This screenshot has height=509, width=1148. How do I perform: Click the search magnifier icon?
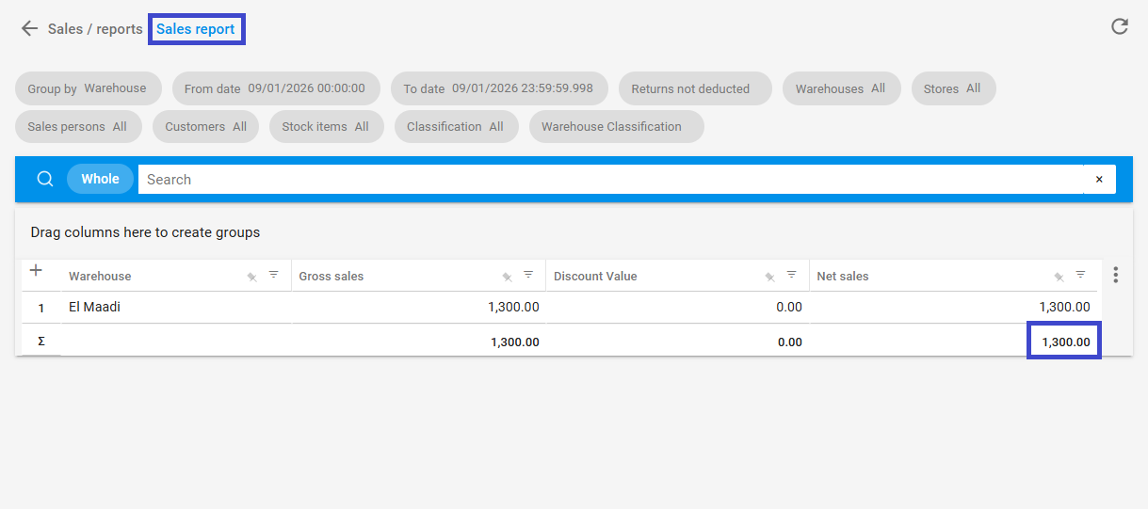click(x=44, y=179)
